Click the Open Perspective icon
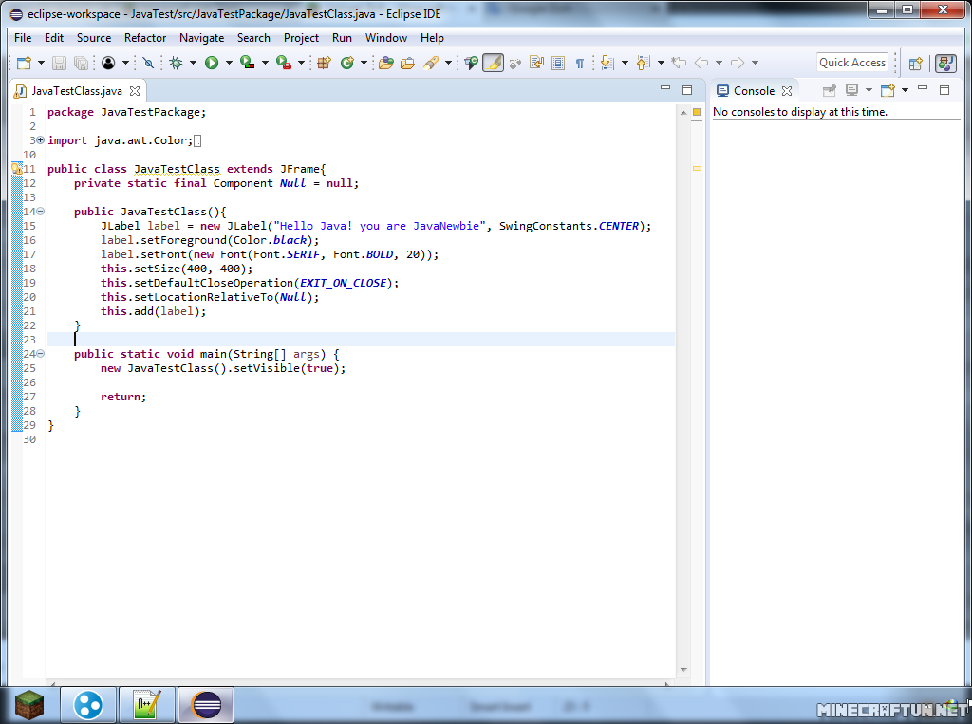The image size is (972, 724). [916, 64]
